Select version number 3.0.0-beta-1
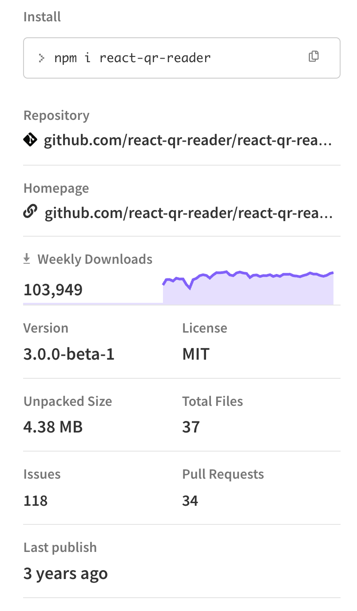Viewport: 357px width, 611px height. [x=69, y=354]
